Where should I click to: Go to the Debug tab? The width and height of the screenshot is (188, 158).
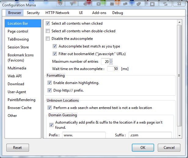coord(117,13)
